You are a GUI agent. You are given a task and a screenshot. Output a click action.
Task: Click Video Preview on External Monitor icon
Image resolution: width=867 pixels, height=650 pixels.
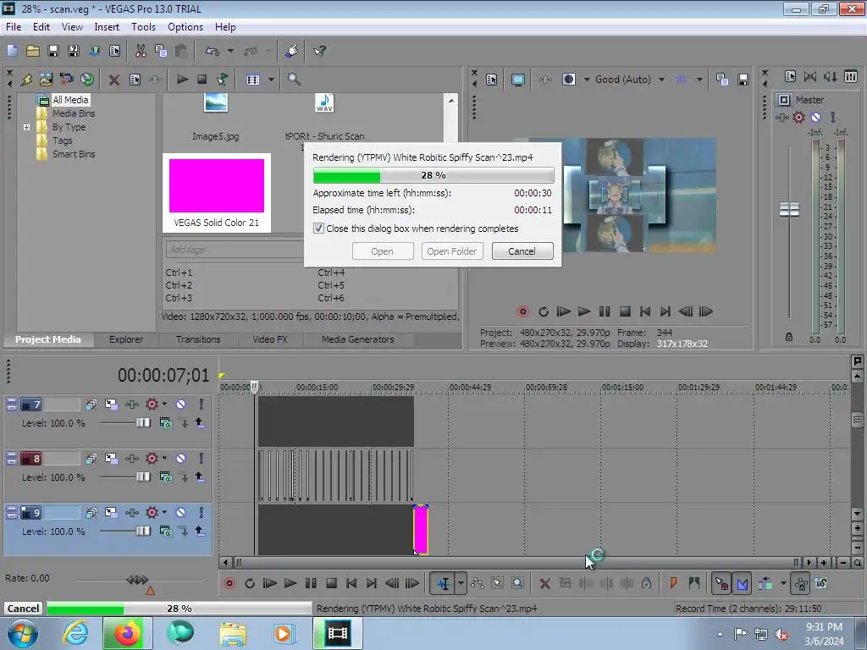[518, 80]
